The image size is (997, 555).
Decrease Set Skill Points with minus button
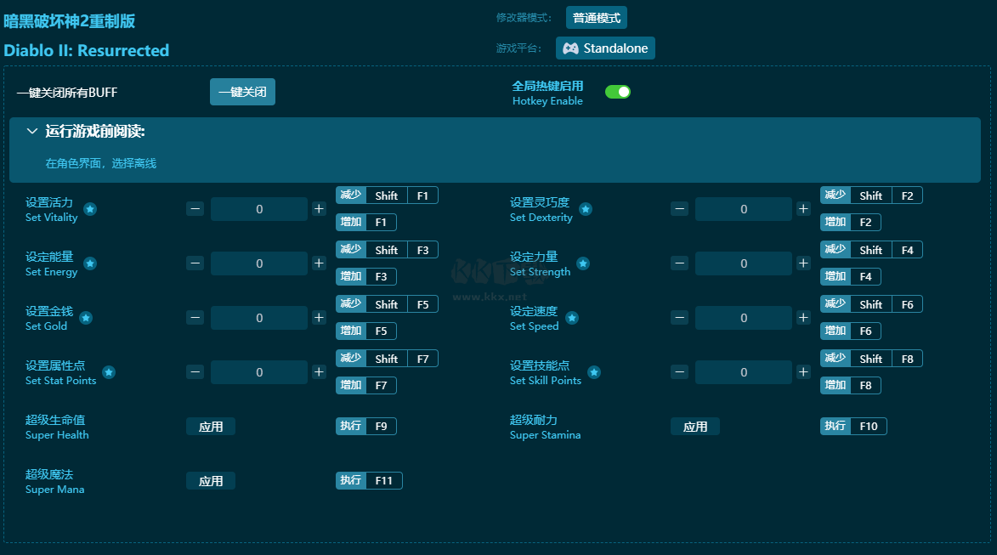680,372
